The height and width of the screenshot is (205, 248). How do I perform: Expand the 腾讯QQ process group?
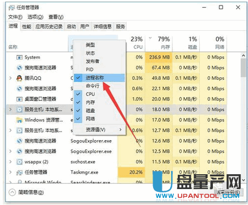tap(10, 78)
